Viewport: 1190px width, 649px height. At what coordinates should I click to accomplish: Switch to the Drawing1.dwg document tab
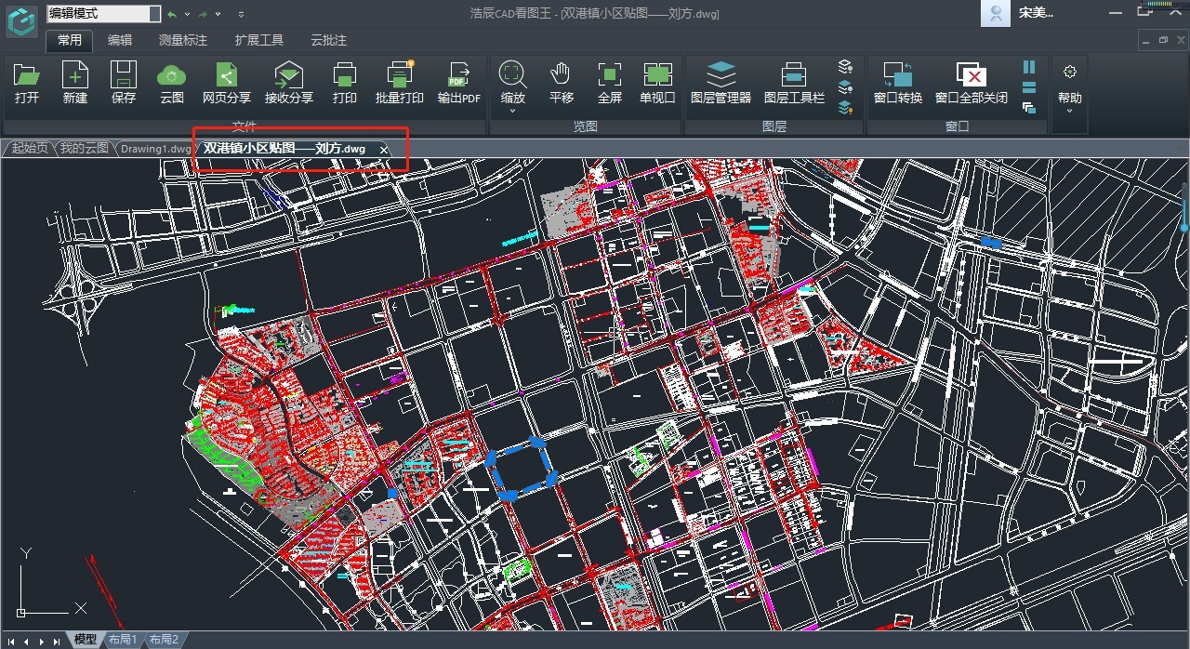click(156, 149)
